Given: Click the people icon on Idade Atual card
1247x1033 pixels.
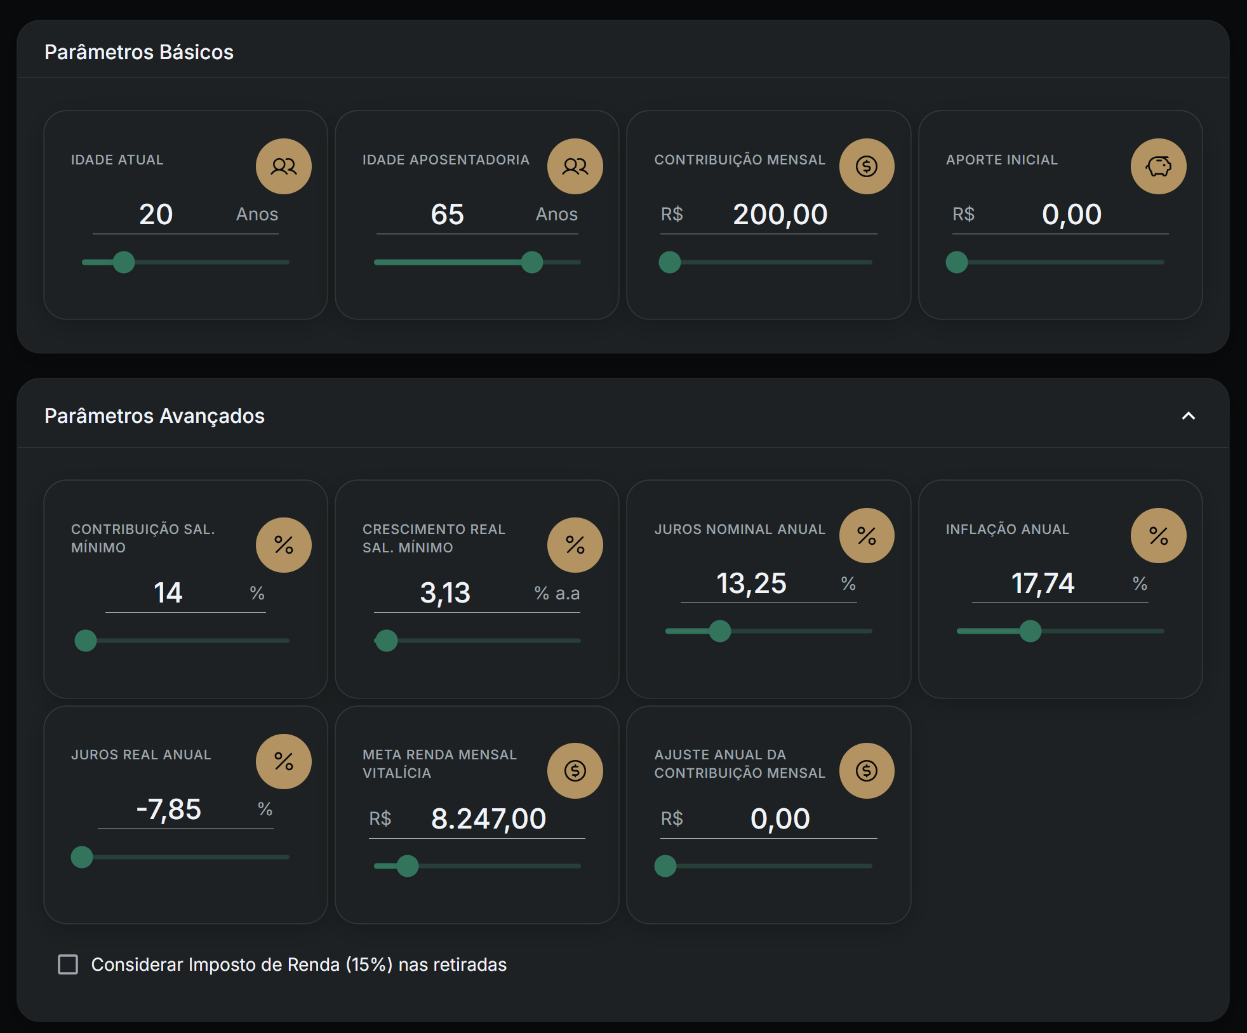Looking at the screenshot, I should click(x=283, y=166).
